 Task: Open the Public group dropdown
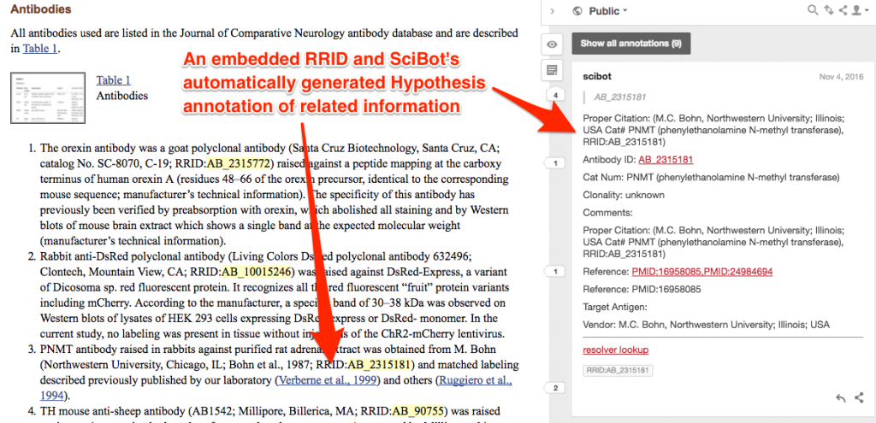coord(608,10)
